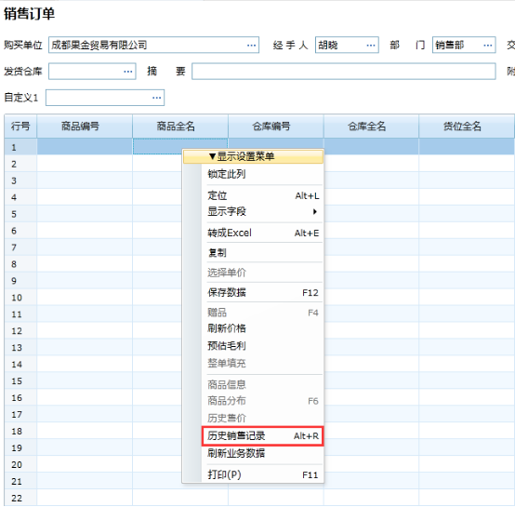Viewport: 515px width, 507px height.
Task: Choose 锁定此列 in the context menu
Action: point(263,174)
